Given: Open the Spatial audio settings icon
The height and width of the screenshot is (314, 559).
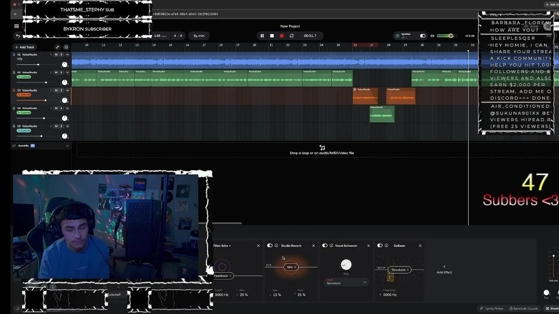Looking at the screenshot, I should (x=397, y=36).
